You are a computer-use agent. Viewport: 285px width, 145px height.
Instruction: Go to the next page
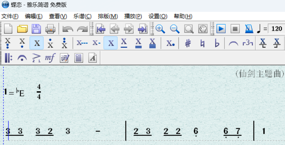[129, 28]
